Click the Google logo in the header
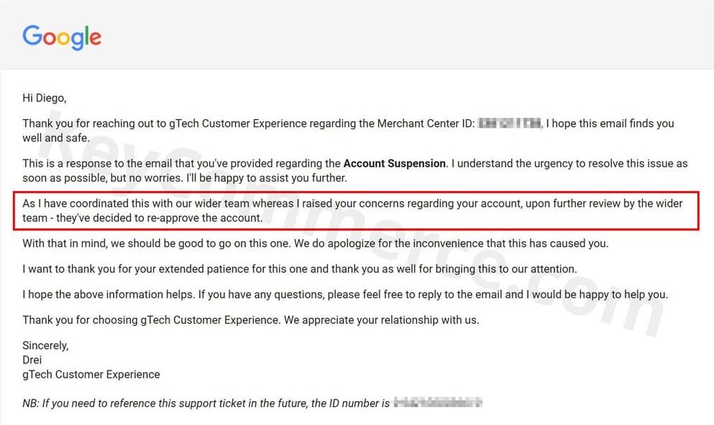This screenshot has height=425, width=714. pyautogui.click(x=62, y=37)
